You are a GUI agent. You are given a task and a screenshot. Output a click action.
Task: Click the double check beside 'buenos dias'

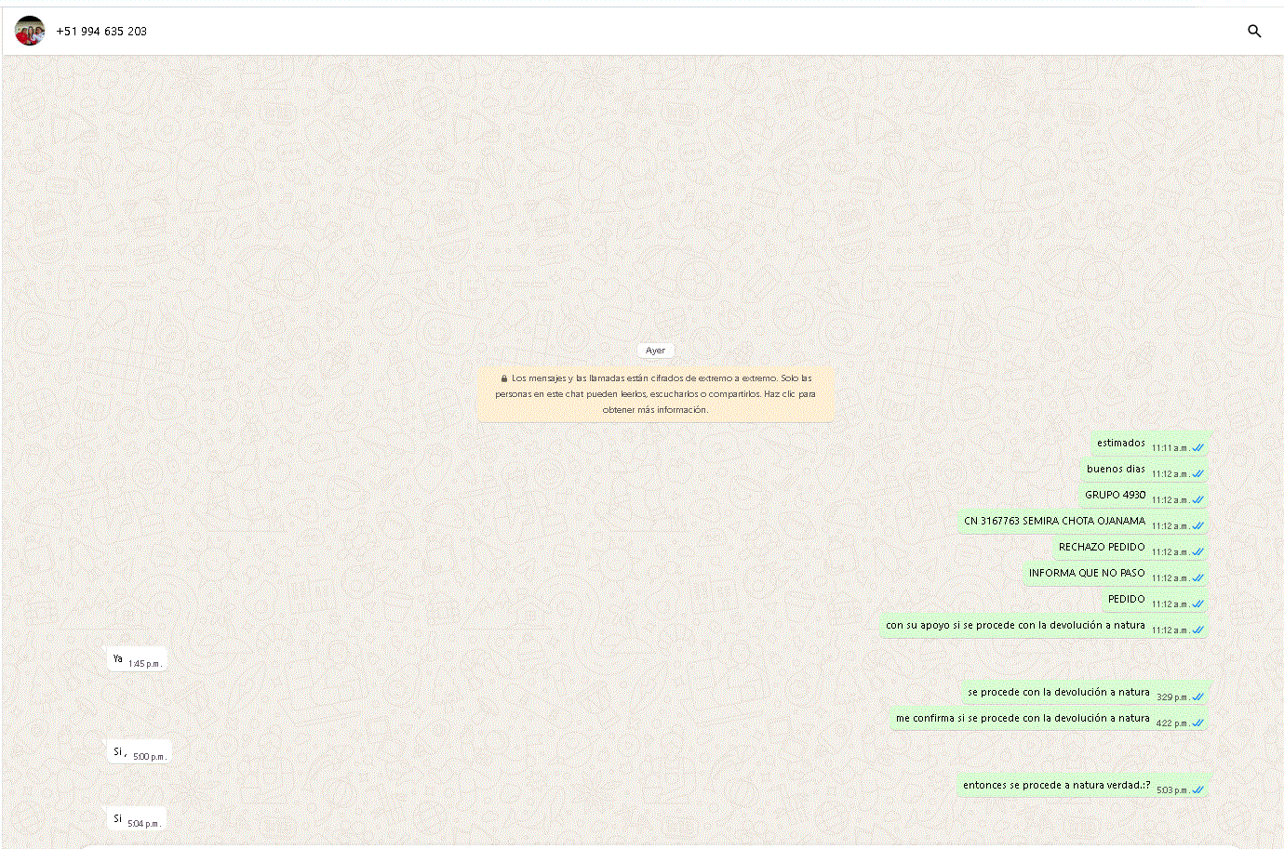[1198, 474]
